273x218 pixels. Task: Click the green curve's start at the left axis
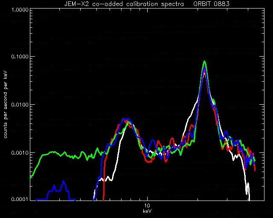tap(31, 177)
